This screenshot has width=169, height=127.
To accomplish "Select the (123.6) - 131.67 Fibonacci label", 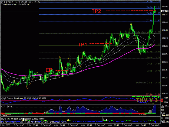I will point(153,20).
